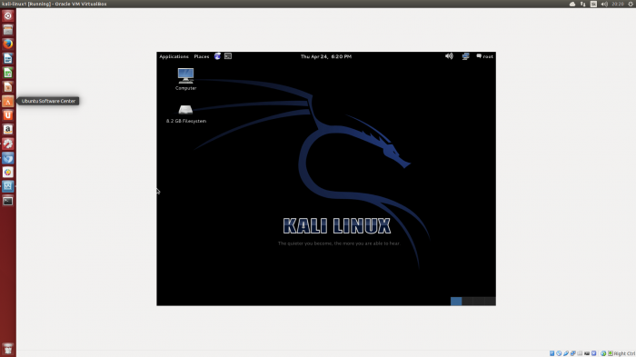The image size is (636, 357).
Task: Open the Applications menu in Kali
Action: [174, 56]
